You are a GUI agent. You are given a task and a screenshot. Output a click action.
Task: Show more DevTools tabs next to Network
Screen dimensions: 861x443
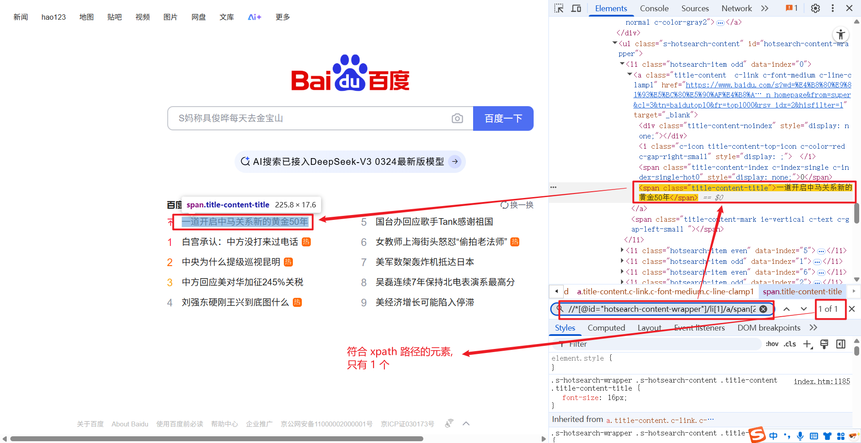click(765, 8)
